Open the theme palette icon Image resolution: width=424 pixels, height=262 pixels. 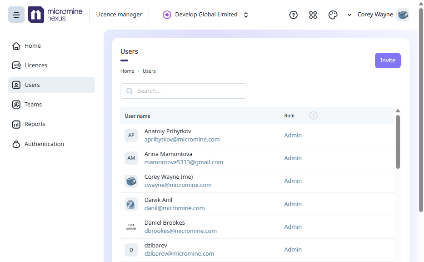coord(333,15)
